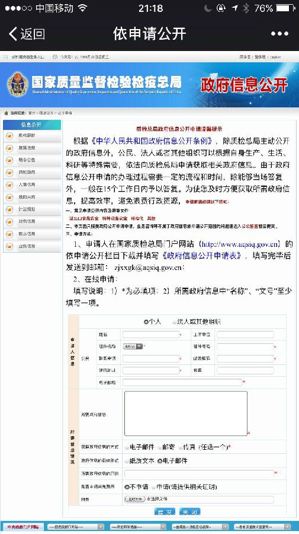299x534 pixels.
Task: Click the zjxxgk@aqsiq.gov.cn email address text
Action: click(x=148, y=268)
